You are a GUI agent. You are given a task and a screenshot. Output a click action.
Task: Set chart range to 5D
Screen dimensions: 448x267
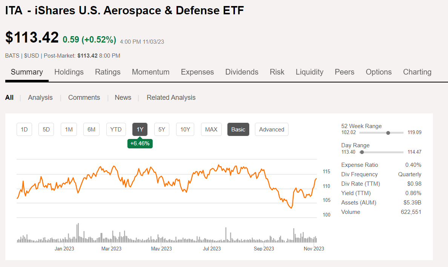click(46, 130)
